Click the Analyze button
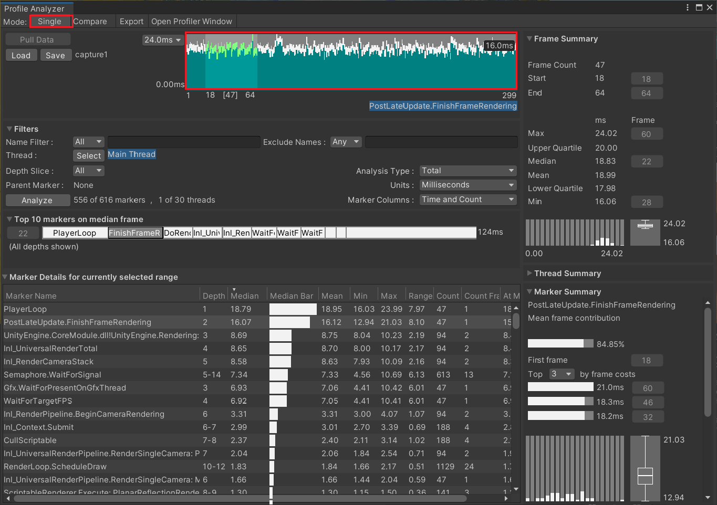Screen dimensions: 717x505 tap(37, 200)
